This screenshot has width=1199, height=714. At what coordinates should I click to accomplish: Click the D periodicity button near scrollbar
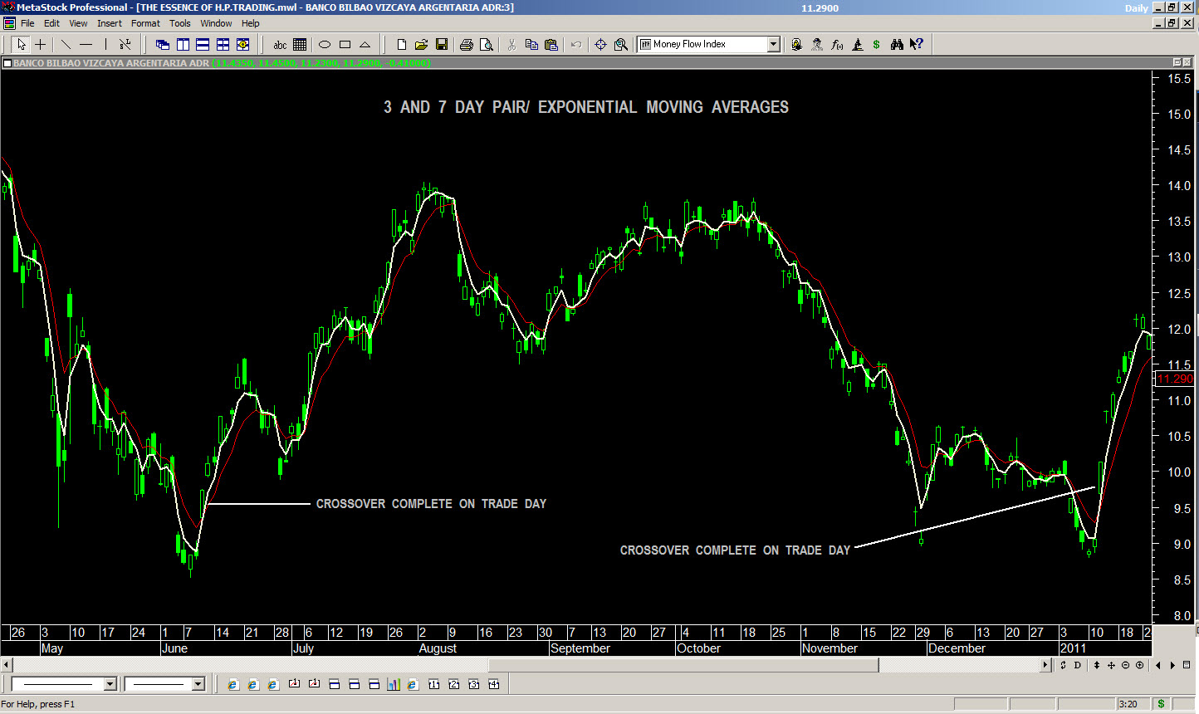(x=1078, y=665)
